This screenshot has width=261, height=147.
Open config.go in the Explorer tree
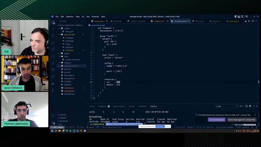point(69,38)
